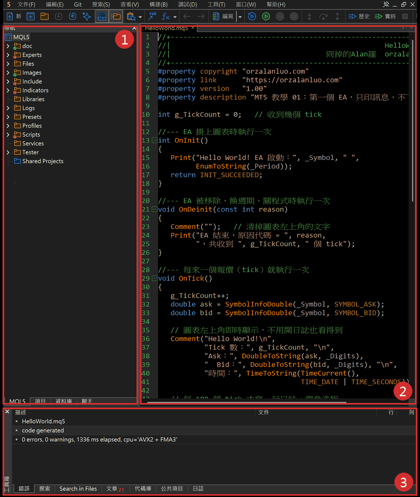Open the dropdown arrow beside the search icon

click(x=140, y=17)
